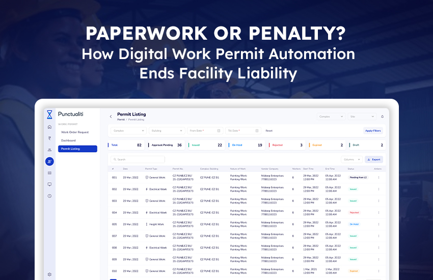Open the header Complex selector dropdown
The height and width of the screenshot is (280, 433).
tap(331, 117)
